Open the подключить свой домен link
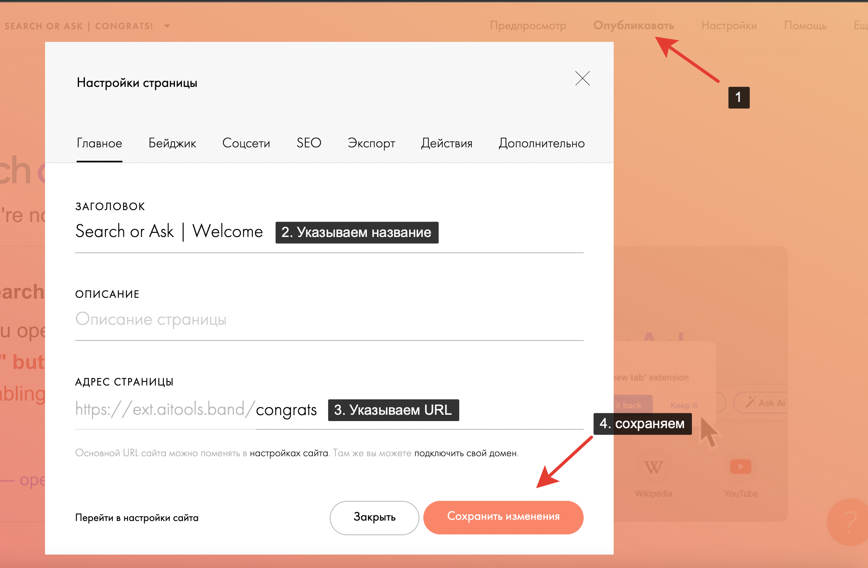868x568 pixels. pos(465,453)
